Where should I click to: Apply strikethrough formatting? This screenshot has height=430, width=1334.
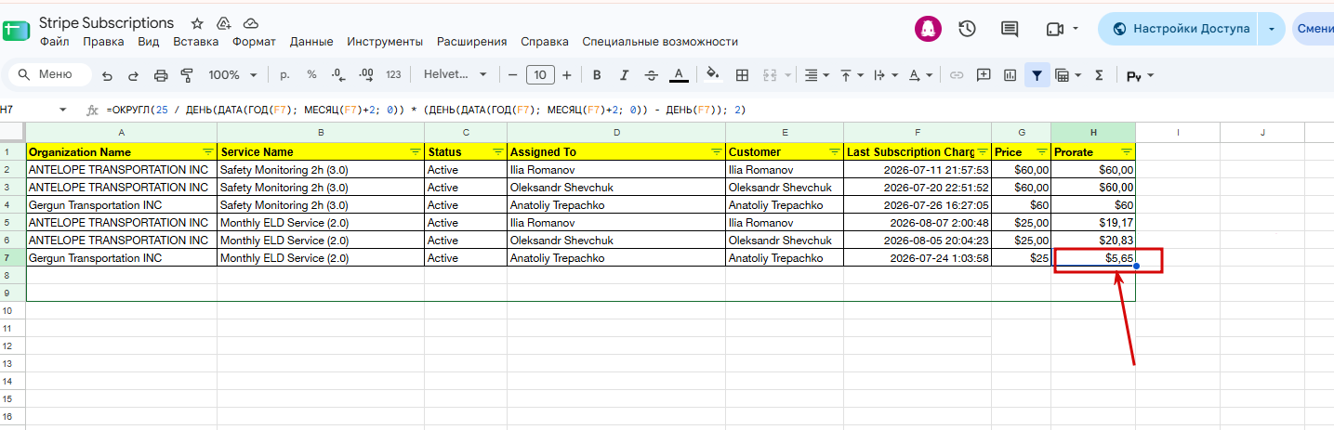point(652,75)
